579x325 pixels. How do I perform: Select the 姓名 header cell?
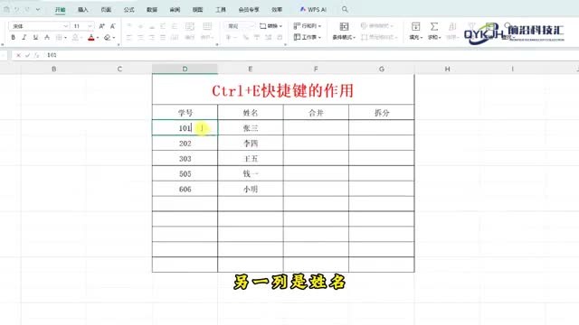pyautogui.click(x=251, y=112)
